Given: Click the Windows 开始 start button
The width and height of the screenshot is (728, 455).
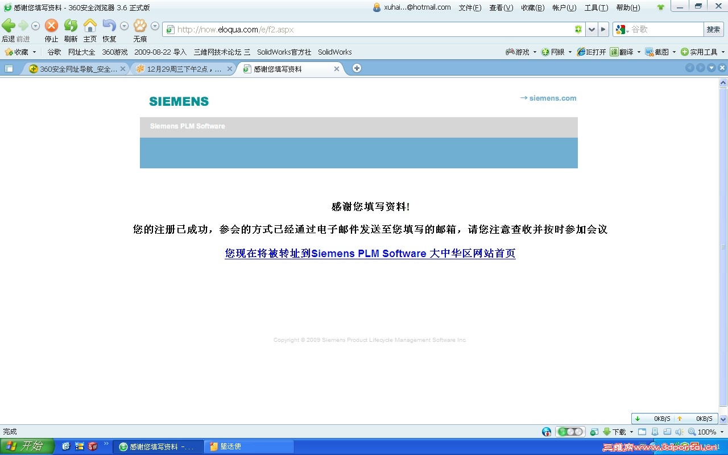Looking at the screenshot, I should click(27, 446).
